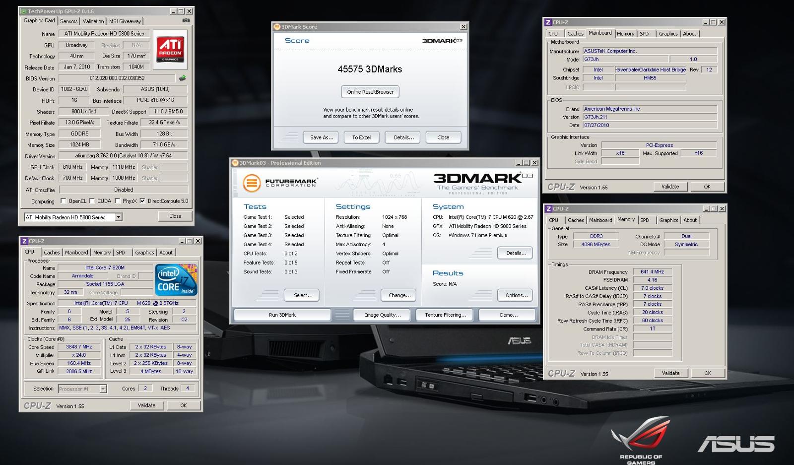Click Save As in 3DMark Score window

[x=322, y=137]
